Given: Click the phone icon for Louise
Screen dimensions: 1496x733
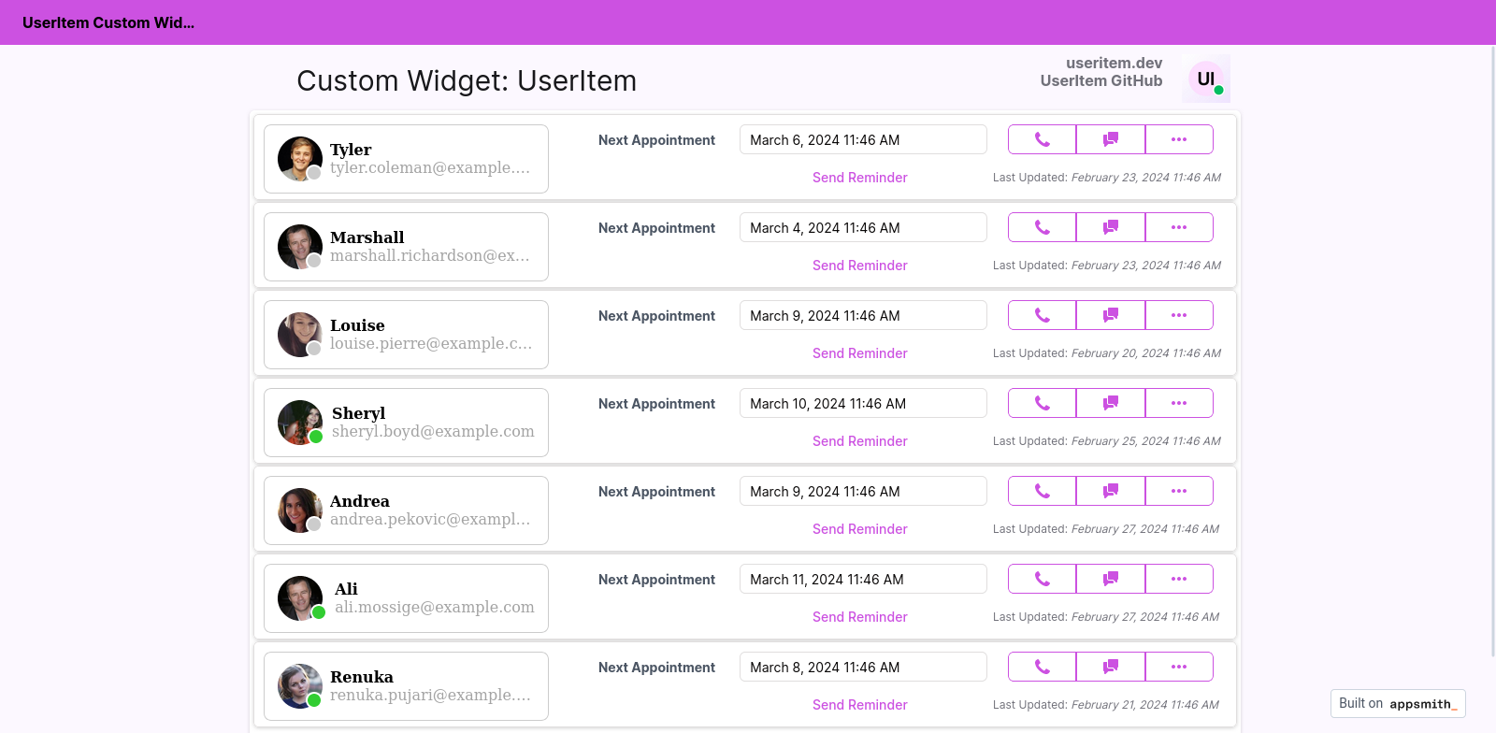Looking at the screenshot, I should (1042, 315).
